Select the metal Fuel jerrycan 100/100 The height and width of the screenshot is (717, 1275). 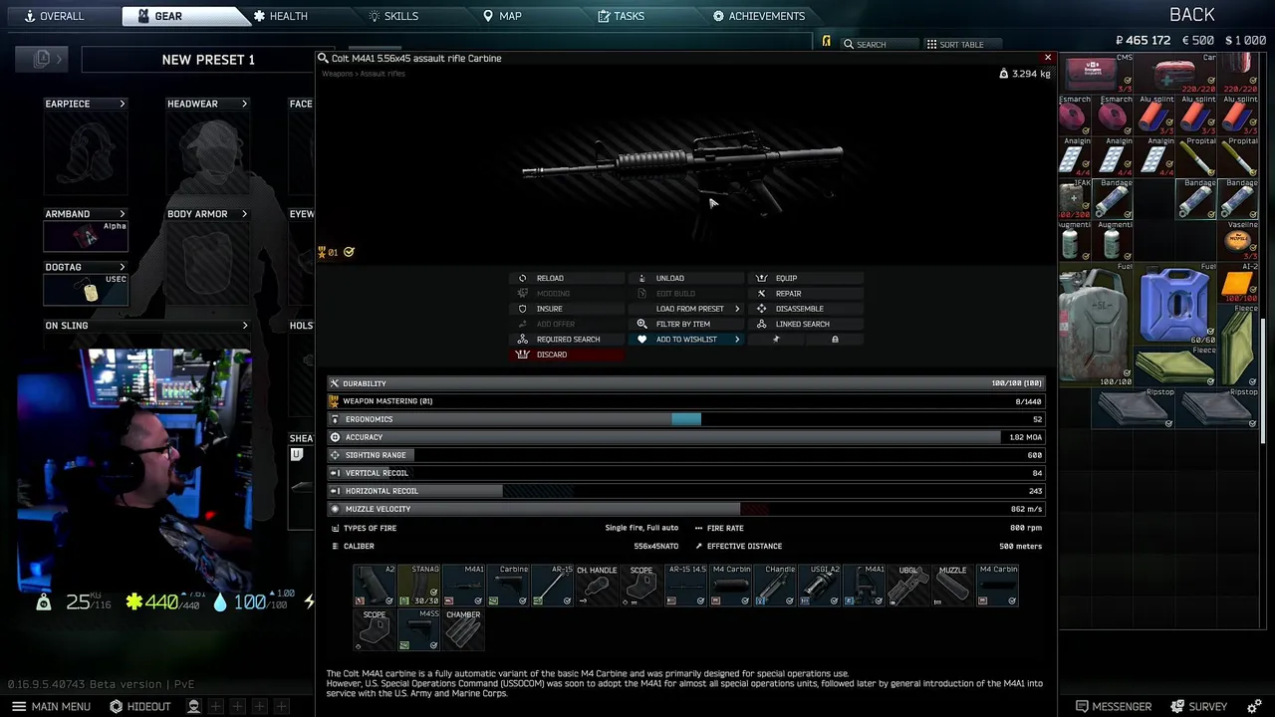point(1096,325)
